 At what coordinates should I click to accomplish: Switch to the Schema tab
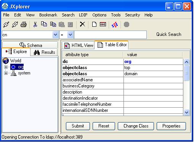pos(30,45)
